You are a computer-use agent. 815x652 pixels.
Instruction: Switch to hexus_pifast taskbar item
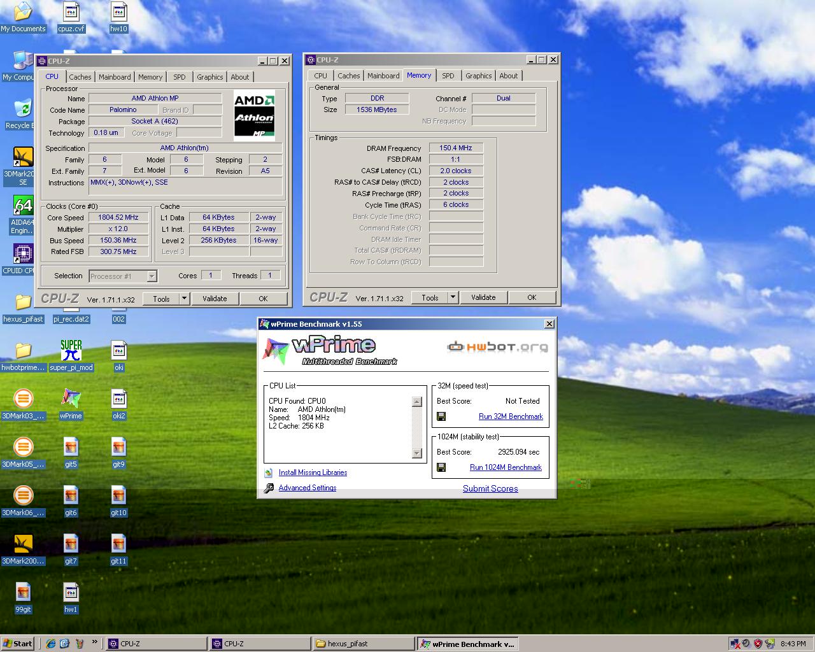point(363,644)
